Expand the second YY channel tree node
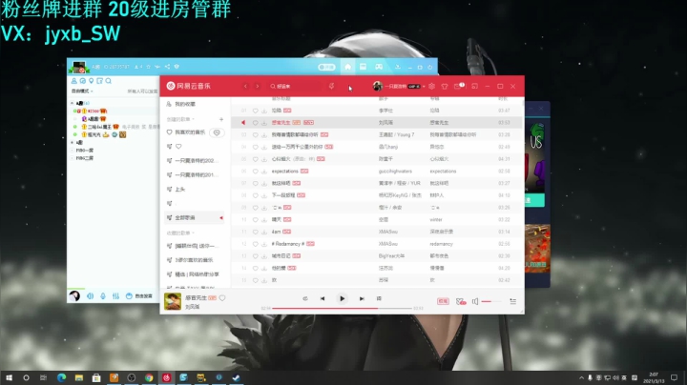The width and height of the screenshot is (687, 385). point(73,143)
